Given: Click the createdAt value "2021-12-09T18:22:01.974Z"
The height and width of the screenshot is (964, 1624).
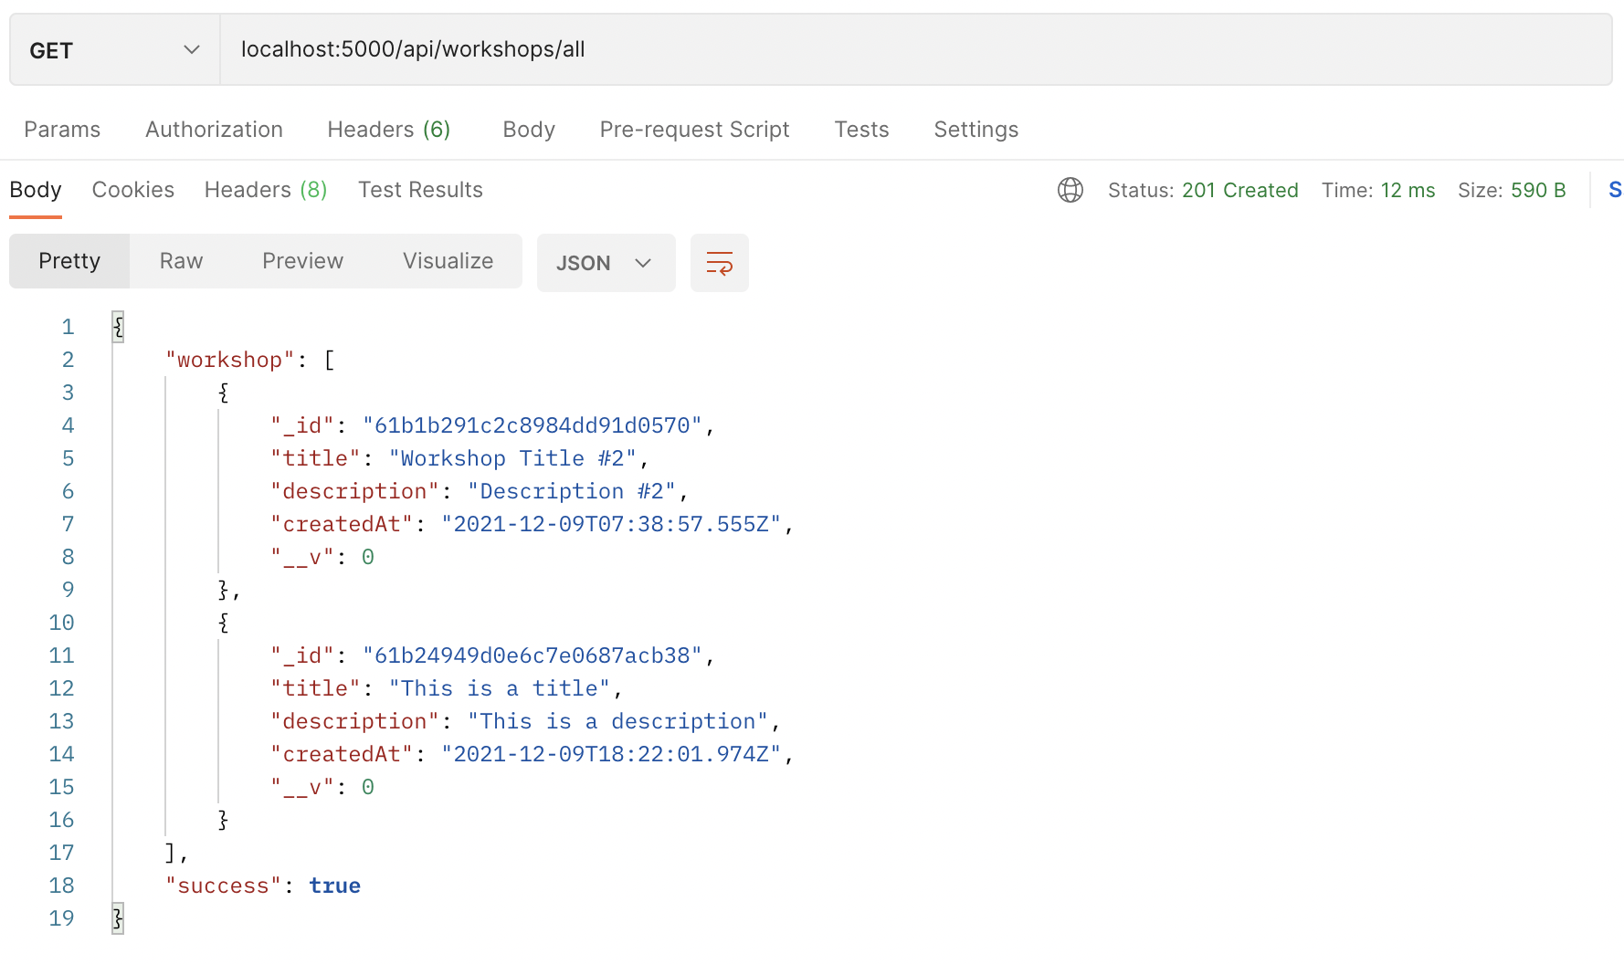Looking at the screenshot, I should coord(611,754).
